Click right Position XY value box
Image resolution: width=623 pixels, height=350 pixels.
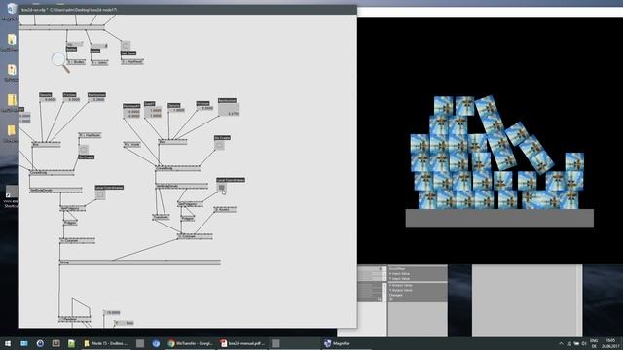coord(131,113)
